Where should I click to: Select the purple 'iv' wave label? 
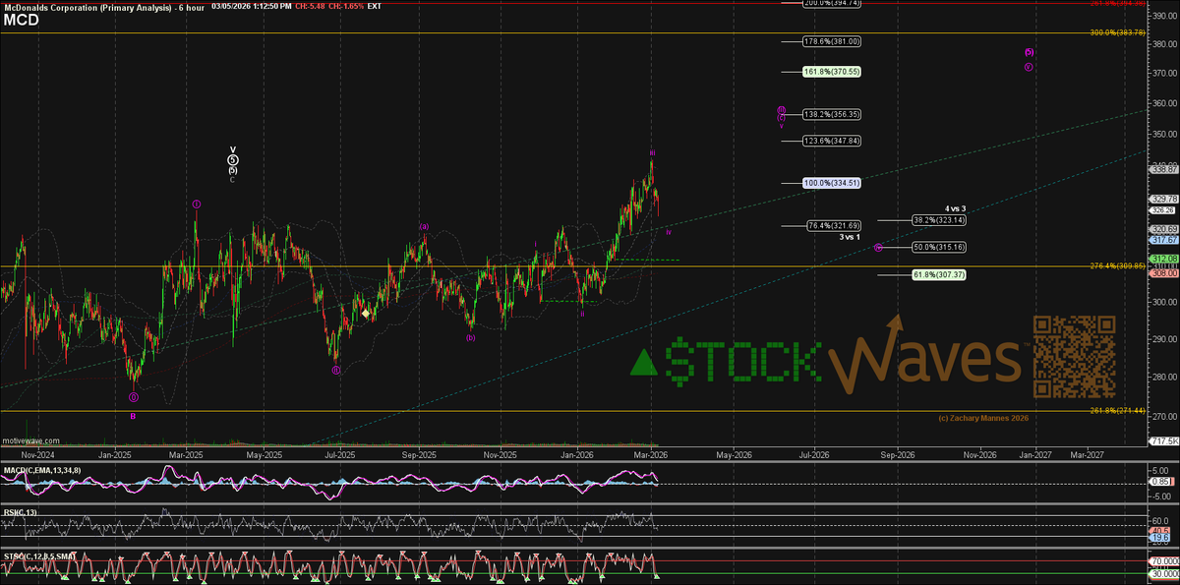point(668,233)
